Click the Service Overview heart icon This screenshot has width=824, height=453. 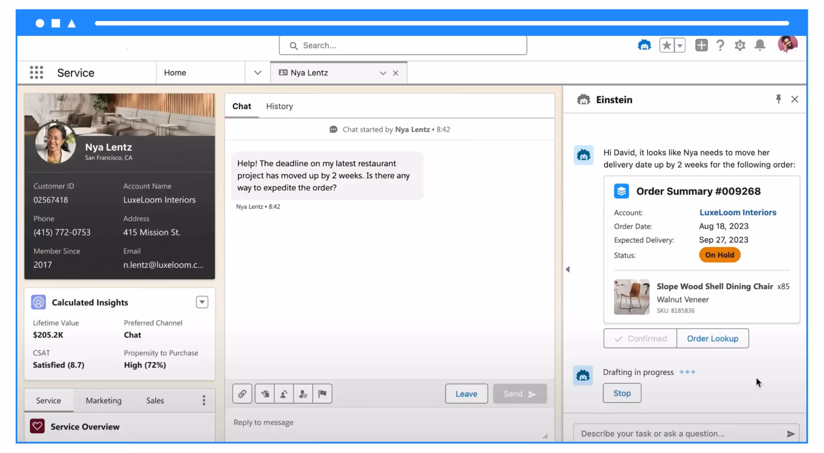[x=37, y=426]
